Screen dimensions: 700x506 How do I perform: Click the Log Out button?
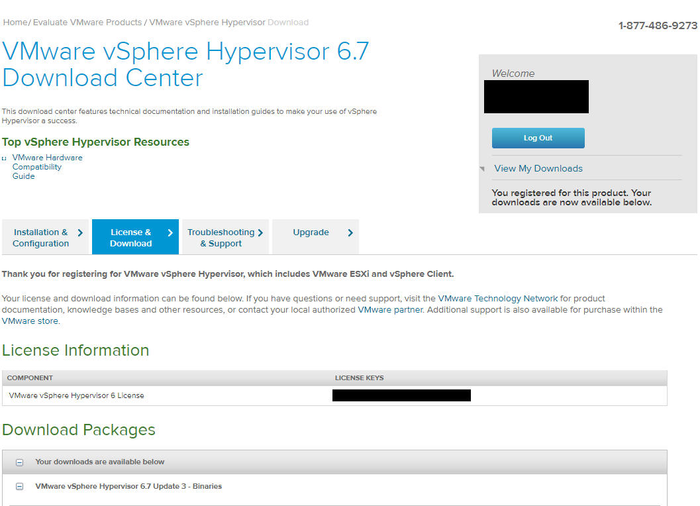coord(538,138)
